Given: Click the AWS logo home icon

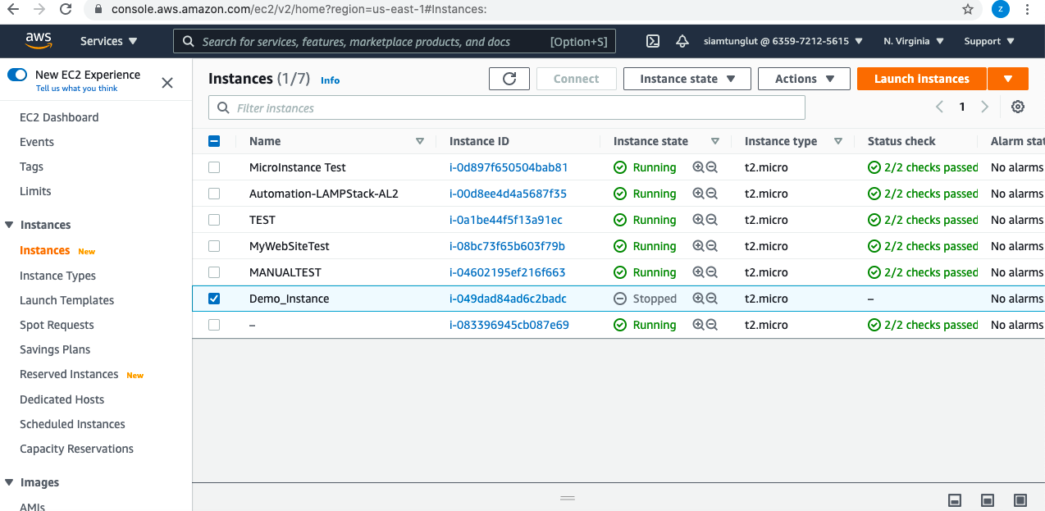Looking at the screenshot, I should (39, 40).
